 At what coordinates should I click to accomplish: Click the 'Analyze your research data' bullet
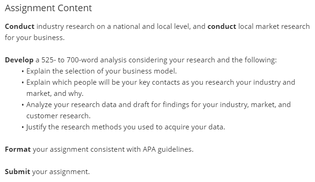coord(158,110)
